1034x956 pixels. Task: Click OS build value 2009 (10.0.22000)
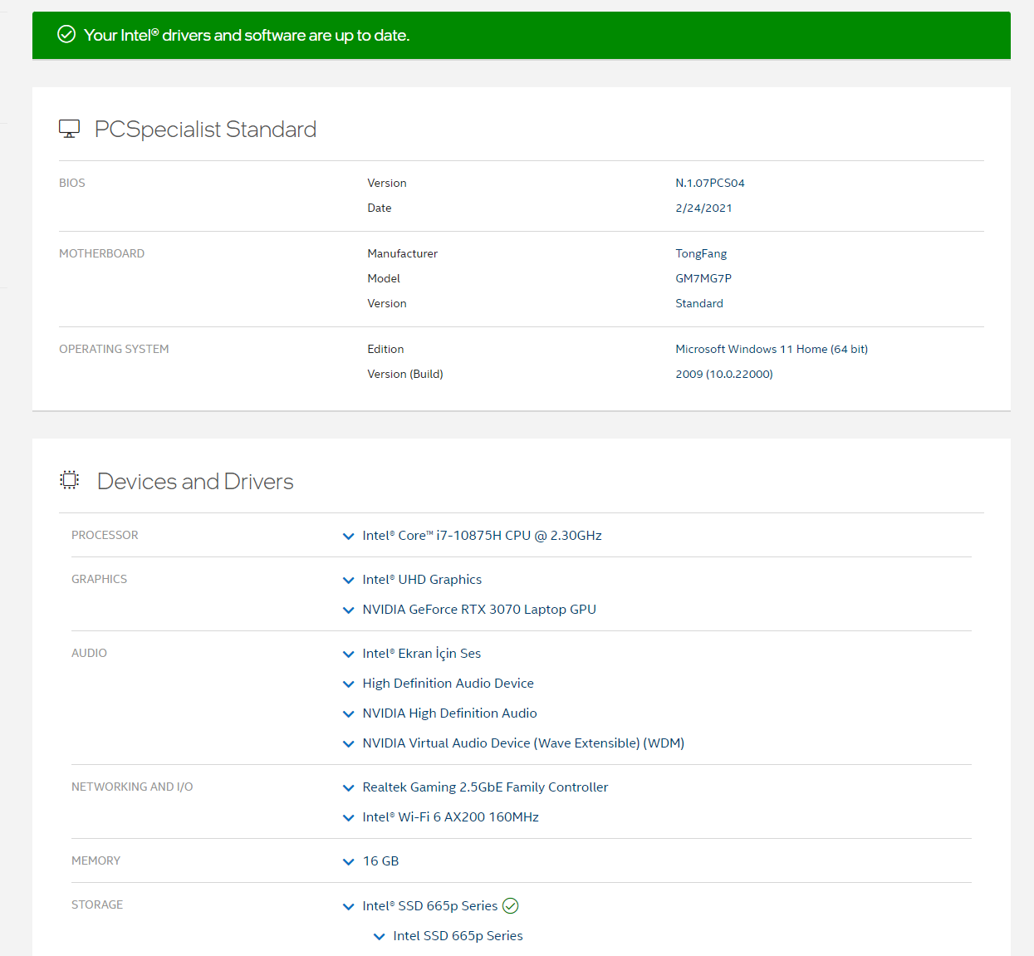click(x=724, y=374)
